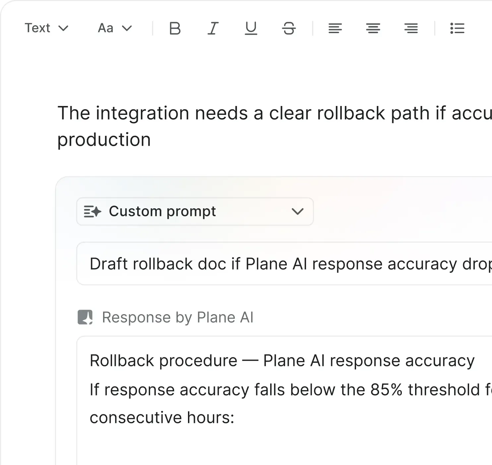Click the Custom prompt sparkle icon
Screen dimensions: 492x465
point(92,212)
